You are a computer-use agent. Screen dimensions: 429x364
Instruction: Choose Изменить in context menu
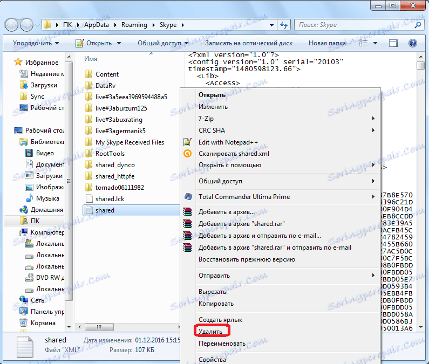coord(213,107)
